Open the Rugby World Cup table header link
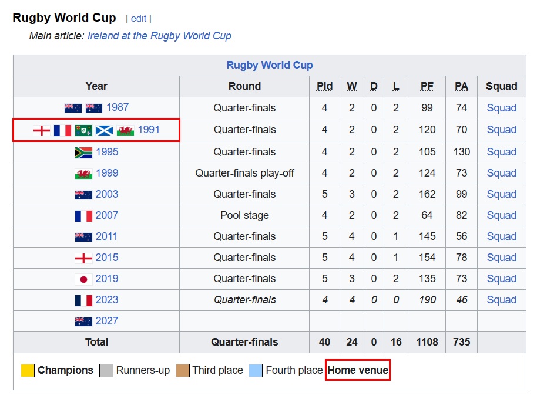This screenshot has height=396, width=537. pyautogui.click(x=270, y=65)
